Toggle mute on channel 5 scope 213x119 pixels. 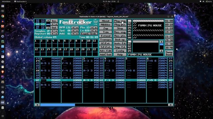coord(61,43)
